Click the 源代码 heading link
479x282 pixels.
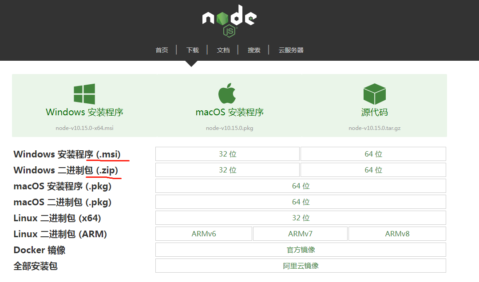(x=375, y=112)
